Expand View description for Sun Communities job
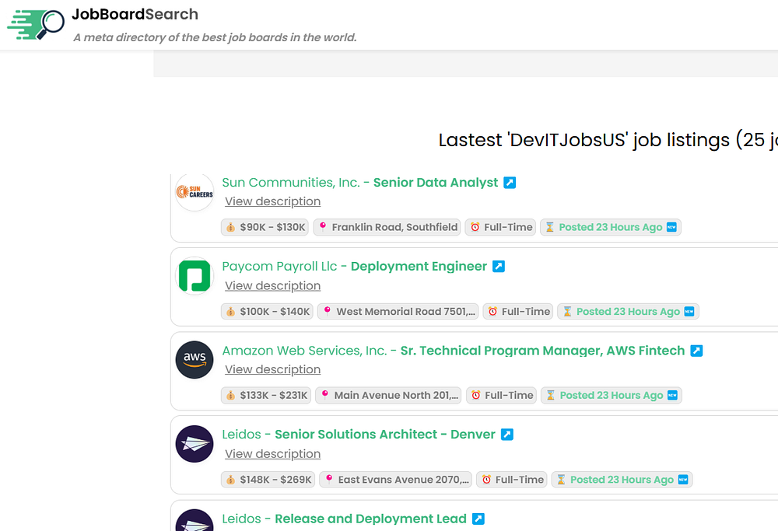Screen dimensions: 778x531 [272, 201]
